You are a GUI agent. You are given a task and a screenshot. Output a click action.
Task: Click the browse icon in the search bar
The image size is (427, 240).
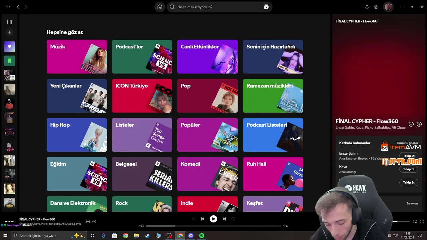point(266,7)
